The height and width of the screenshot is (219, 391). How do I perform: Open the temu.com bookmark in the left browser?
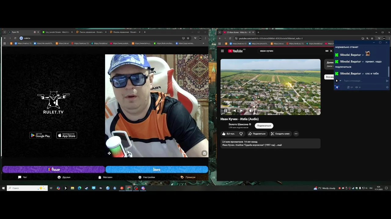point(142,43)
